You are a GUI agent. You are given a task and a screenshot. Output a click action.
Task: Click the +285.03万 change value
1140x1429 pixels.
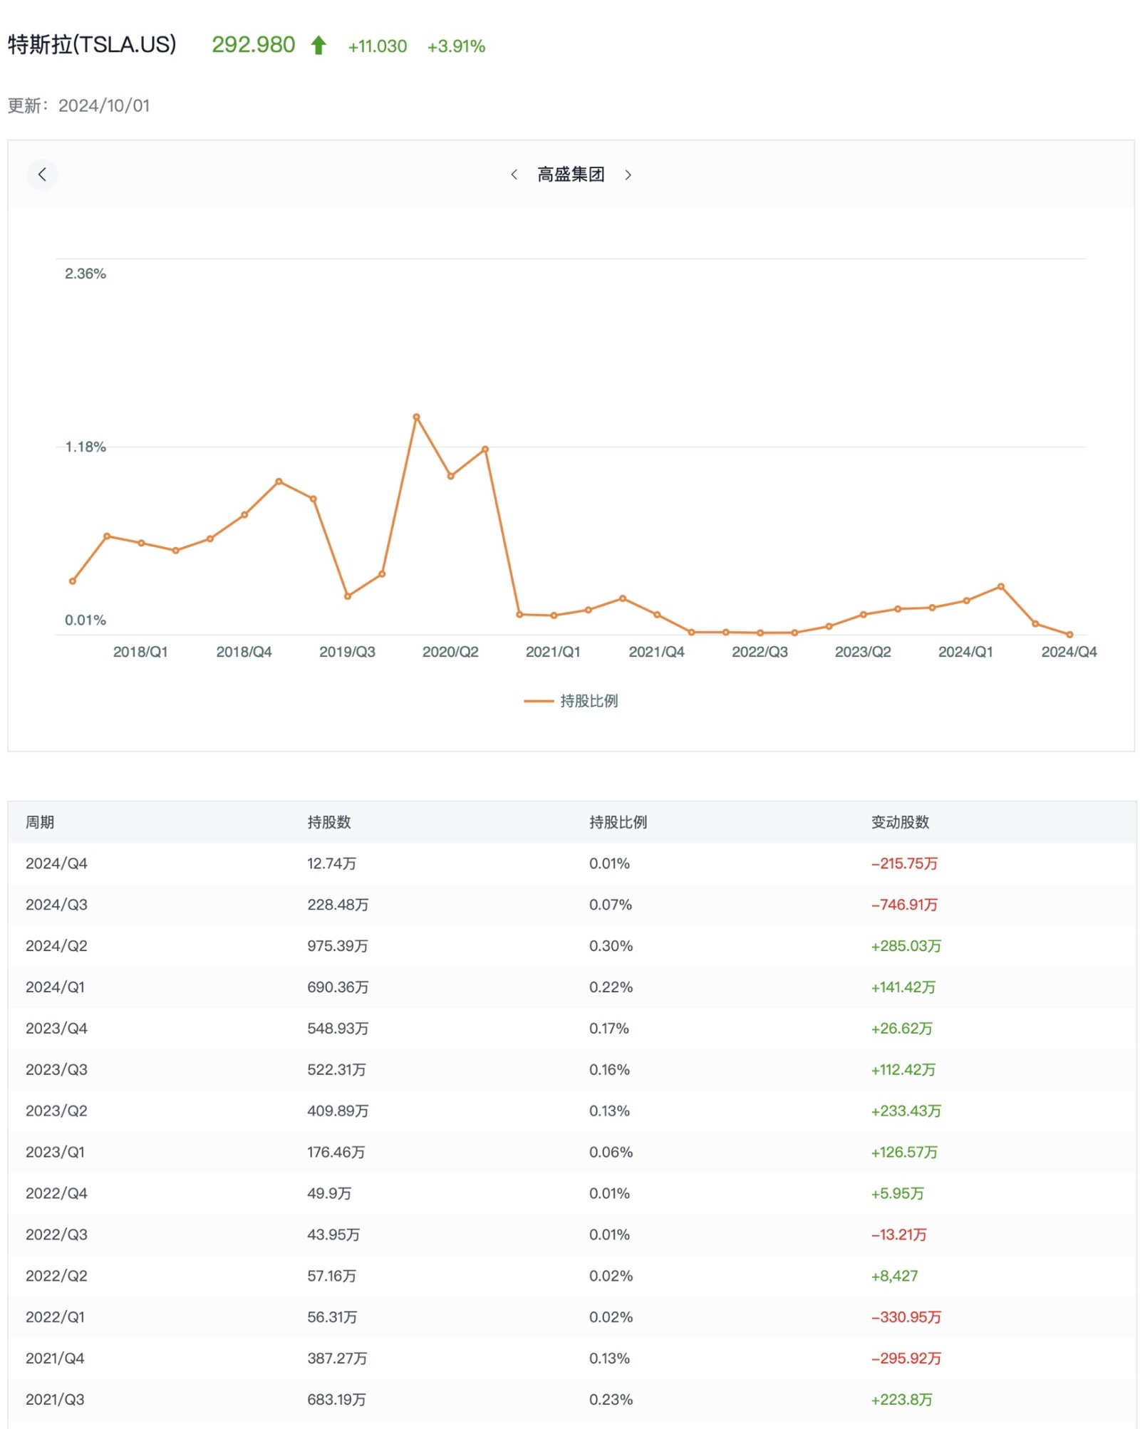point(906,946)
